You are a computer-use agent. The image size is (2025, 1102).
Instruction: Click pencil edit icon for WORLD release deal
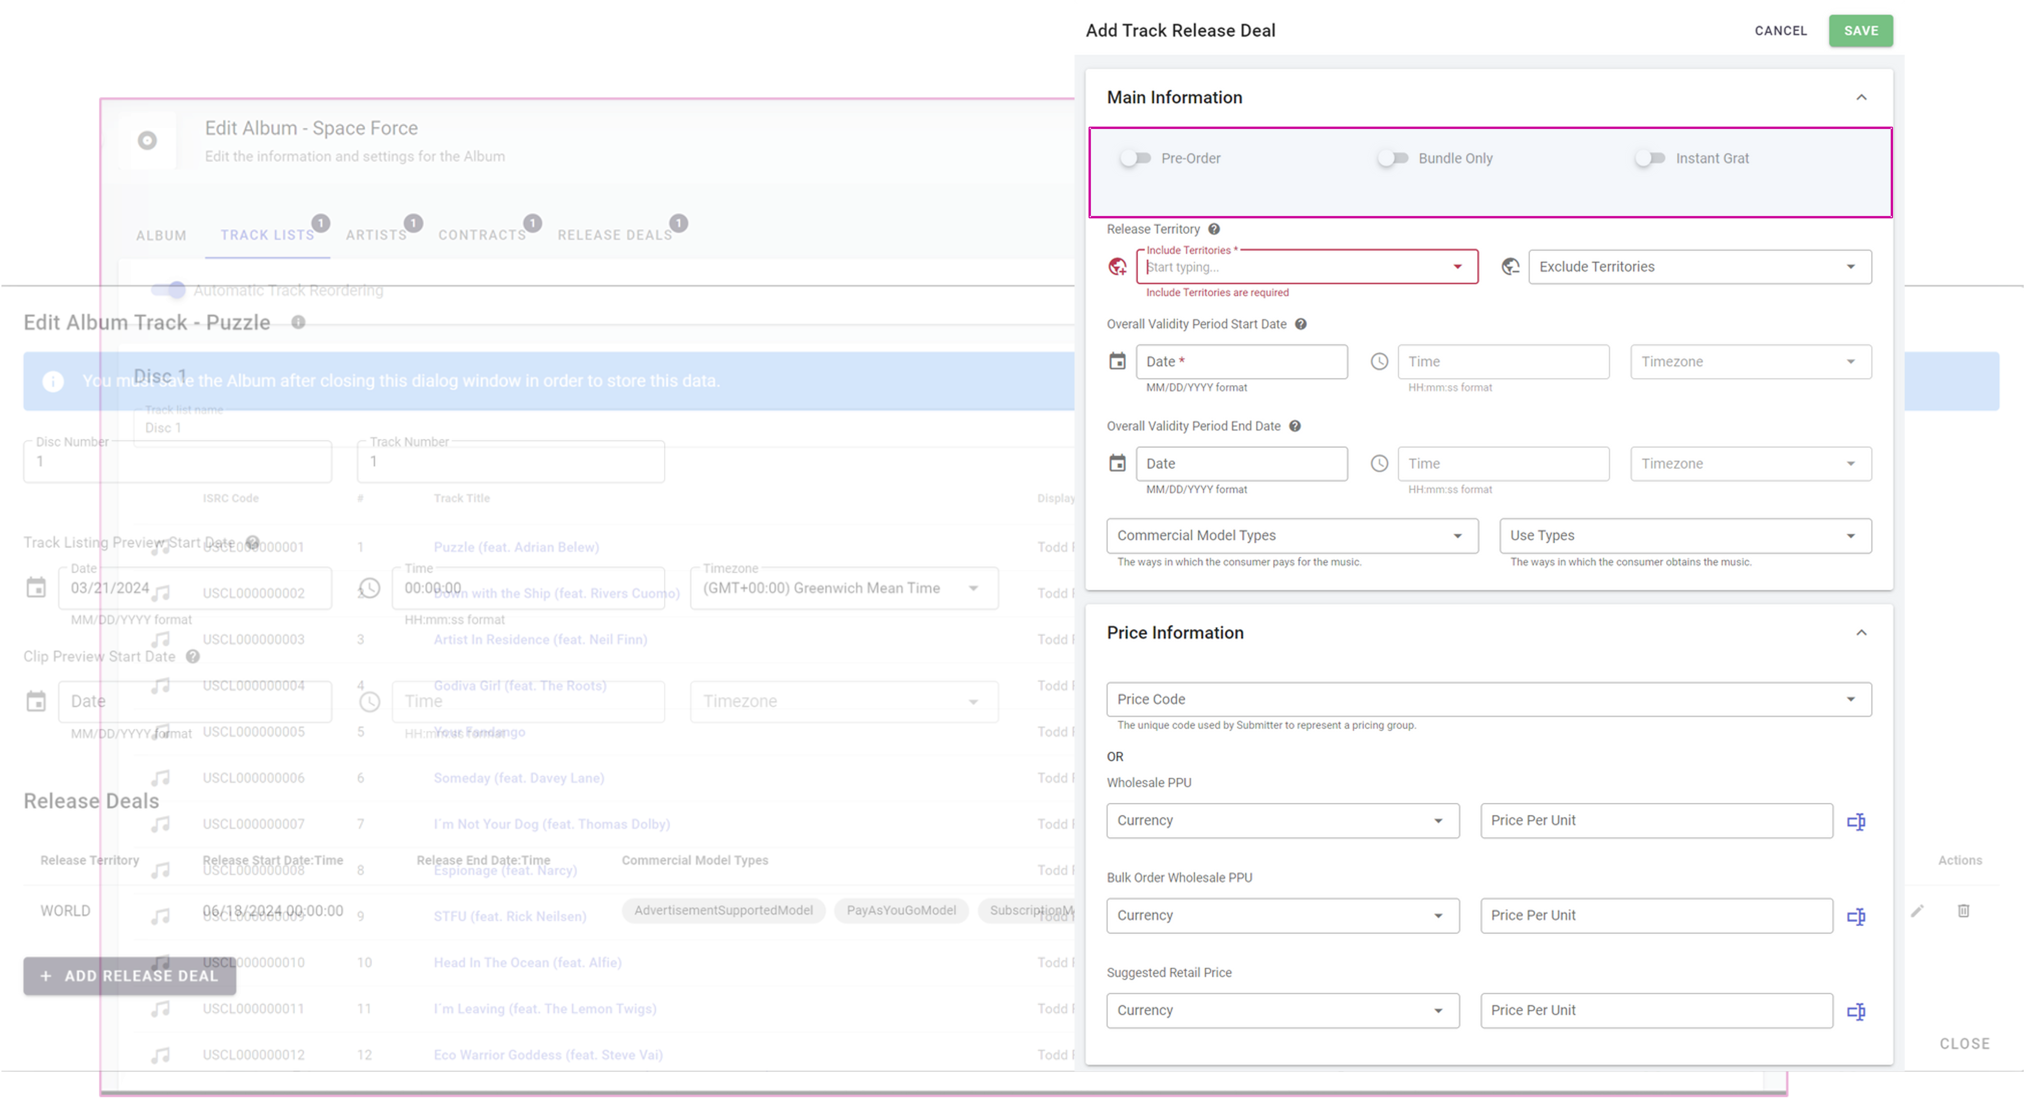[x=1917, y=911]
